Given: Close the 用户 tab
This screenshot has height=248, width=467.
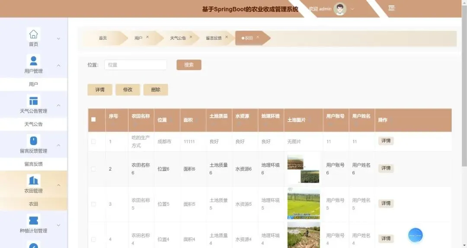Looking at the screenshot, I should [147, 37].
